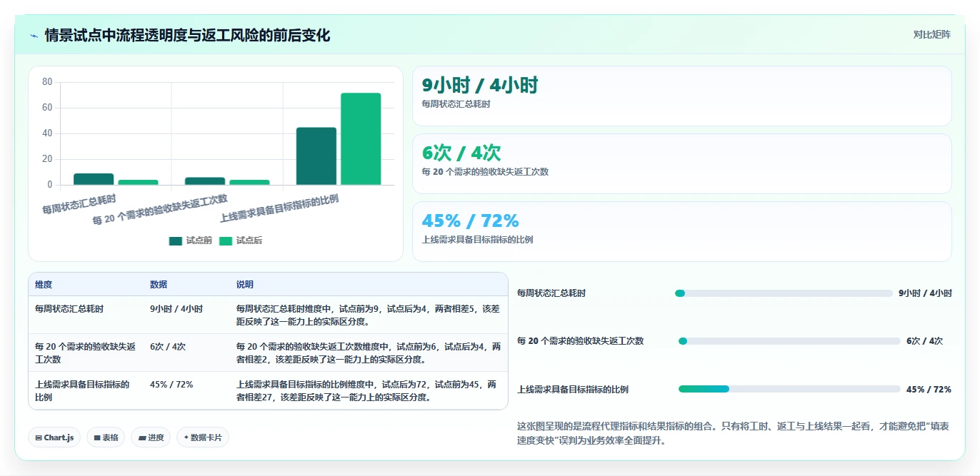Image resolution: width=980 pixels, height=476 pixels.
Task: Click the lightning icon beside the title
Action: click(x=34, y=36)
